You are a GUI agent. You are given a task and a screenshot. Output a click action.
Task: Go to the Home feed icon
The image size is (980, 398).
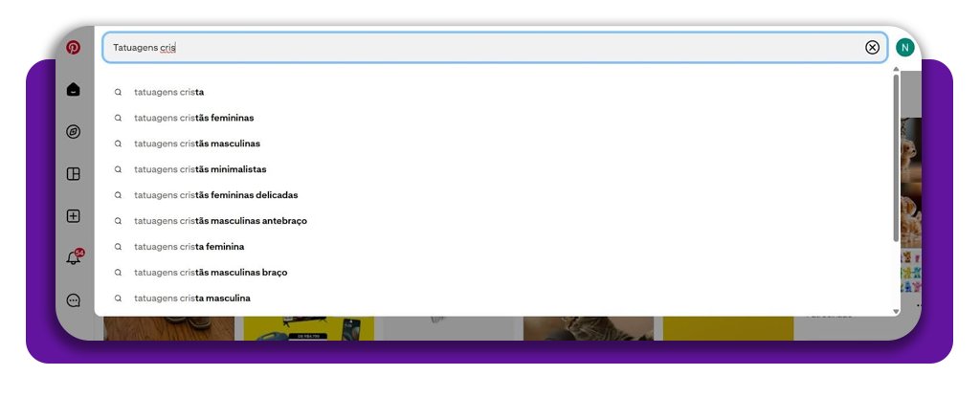[73, 89]
